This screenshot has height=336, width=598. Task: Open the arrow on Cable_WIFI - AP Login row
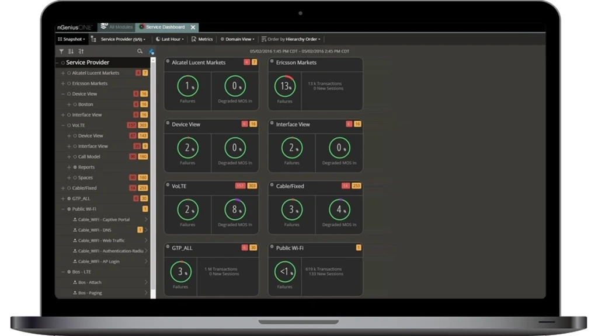click(x=146, y=261)
